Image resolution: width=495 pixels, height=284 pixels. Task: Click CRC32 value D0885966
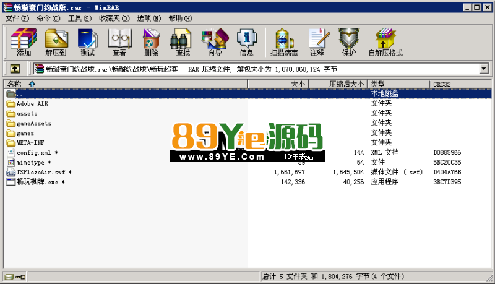(447, 153)
